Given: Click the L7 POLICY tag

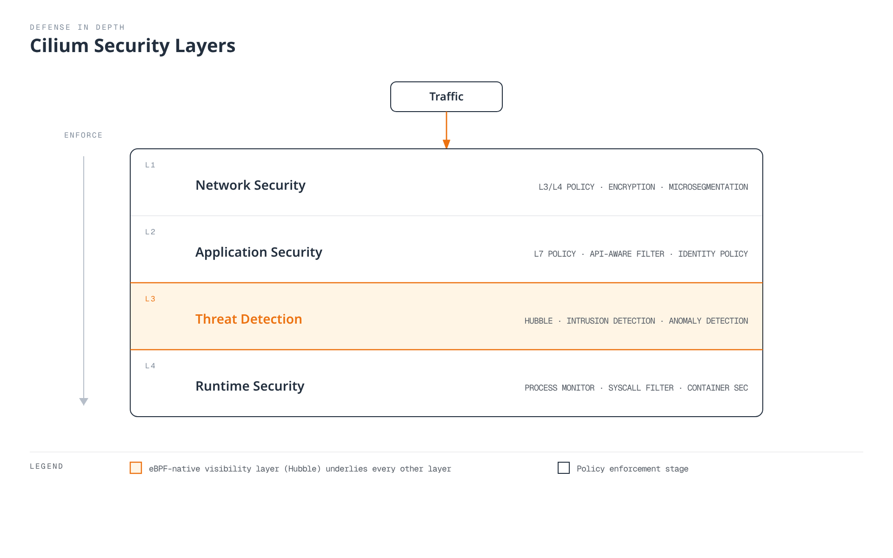Looking at the screenshot, I should pos(555,254).
